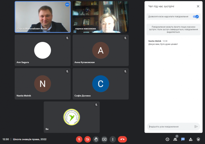Click the 'Чат під час зустрічі' heading
Viewport: 205px width, 144px height.
[161, 6]
